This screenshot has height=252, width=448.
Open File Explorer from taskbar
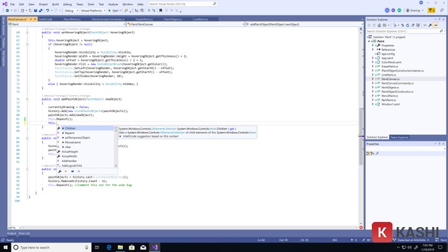point(120,247)
